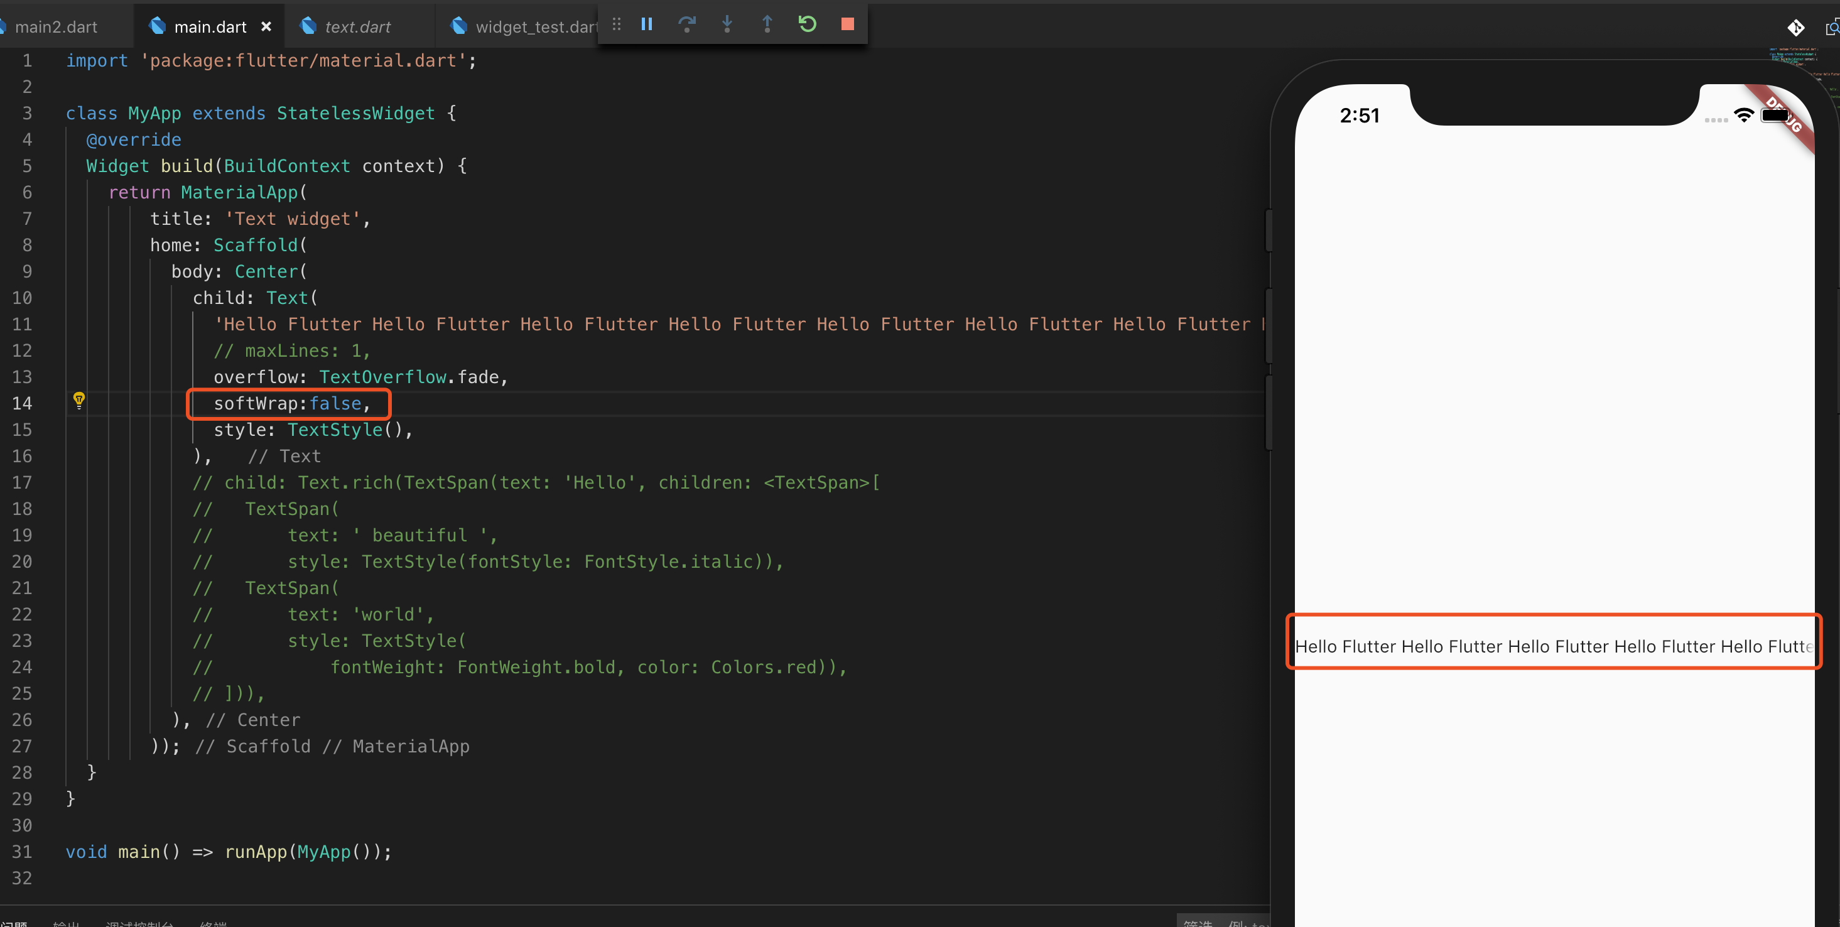Click the Step Into debug arrow
Image resolution: width=1840 pixels, height=927 pixels.
[x=727, y=24]
